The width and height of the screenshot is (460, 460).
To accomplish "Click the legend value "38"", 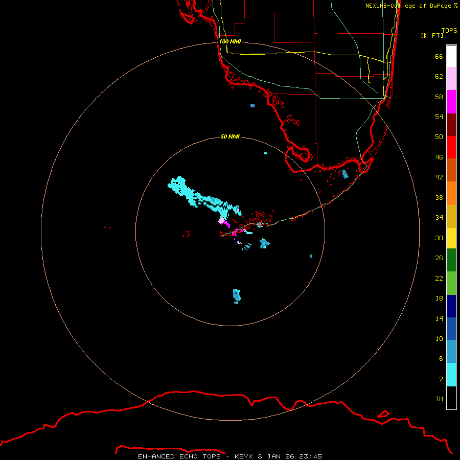I will point(439,198).
